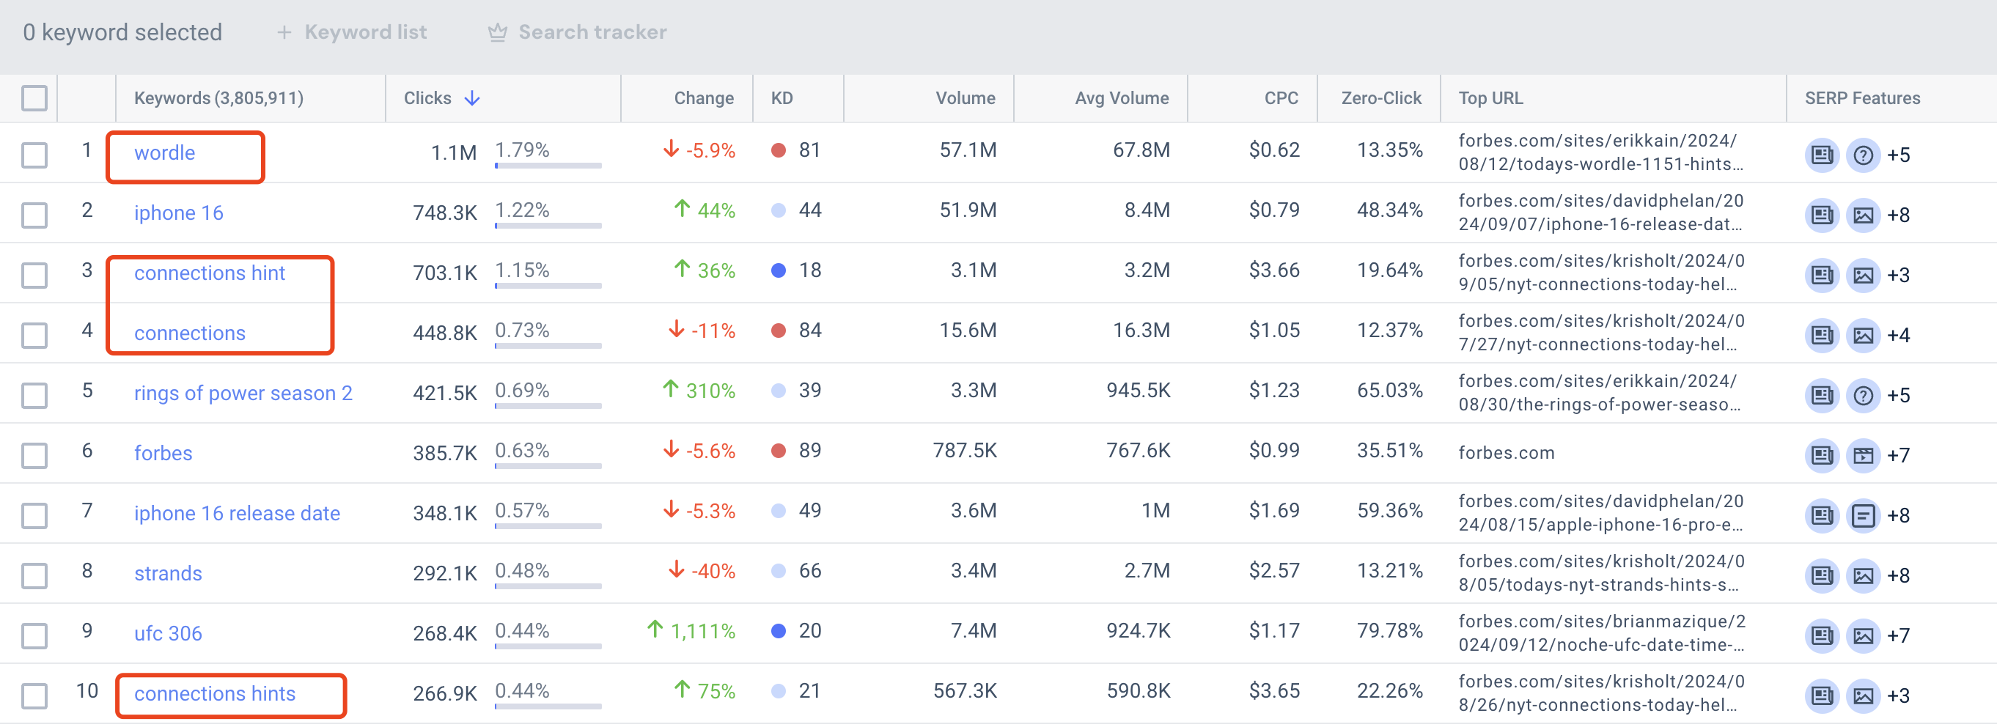1997x727 pixels.
Task: Click the plus icon beside Keyword list
Action: pyautogui.click(x=284, y=32)
